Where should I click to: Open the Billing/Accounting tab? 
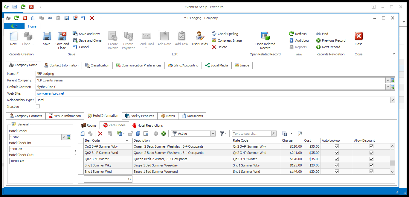pyautogui.click(x=183, y=65)
